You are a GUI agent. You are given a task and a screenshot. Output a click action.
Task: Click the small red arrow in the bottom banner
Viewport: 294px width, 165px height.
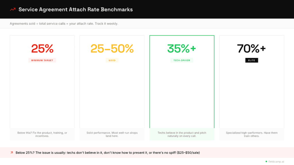[x=12, y=153]
